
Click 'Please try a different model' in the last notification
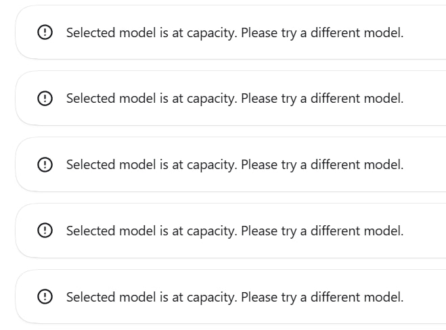pos(322,297)
